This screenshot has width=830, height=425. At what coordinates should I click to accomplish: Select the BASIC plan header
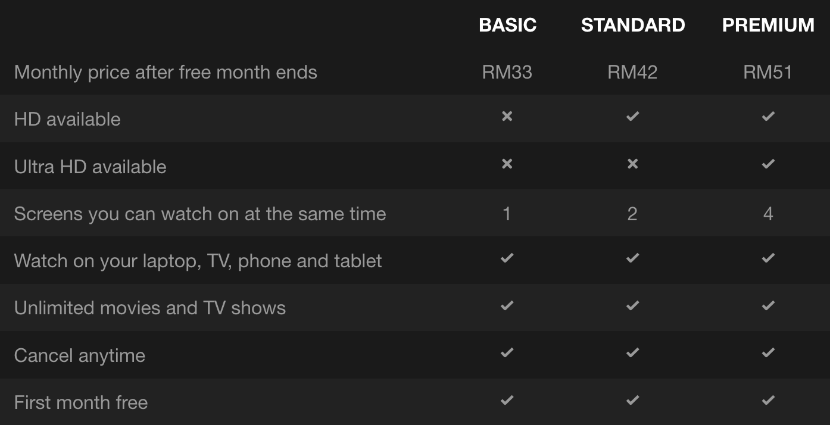click(507, 25)
